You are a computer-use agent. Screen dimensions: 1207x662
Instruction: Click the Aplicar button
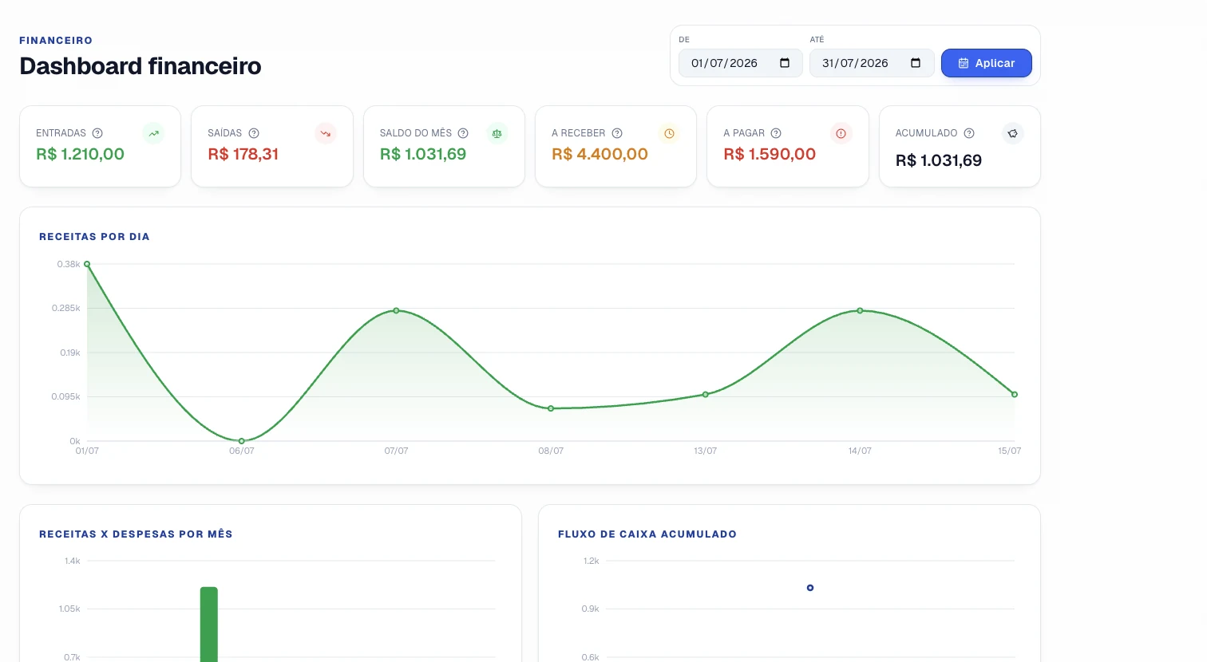(987, 63)
